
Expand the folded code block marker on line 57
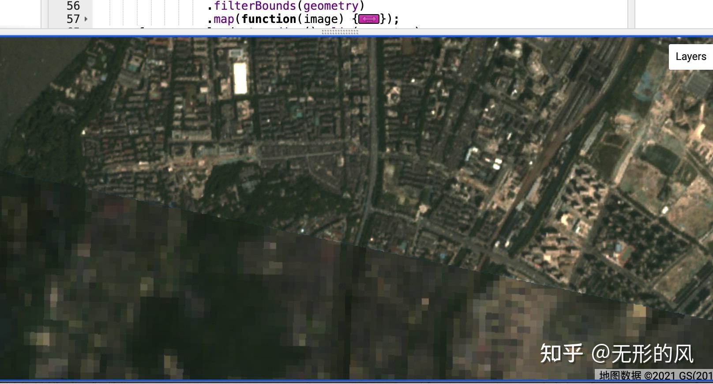(x=369, y=19)
